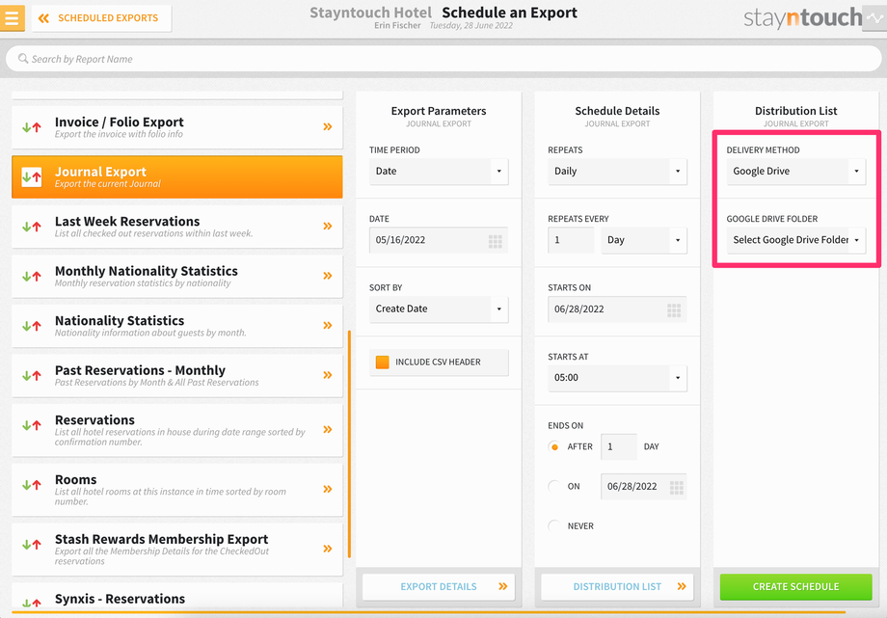
Task: Select the Rooms report row
Action: coord(177,490)
